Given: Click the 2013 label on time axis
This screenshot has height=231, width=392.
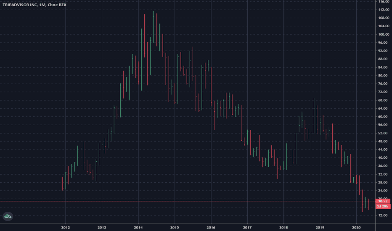Looking at the screenshot, I should click(x=102, y=228).
